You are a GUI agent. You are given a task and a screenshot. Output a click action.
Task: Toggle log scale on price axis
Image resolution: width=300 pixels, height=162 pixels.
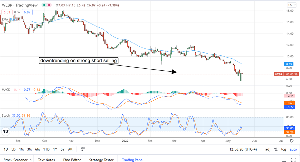point(284,149)
